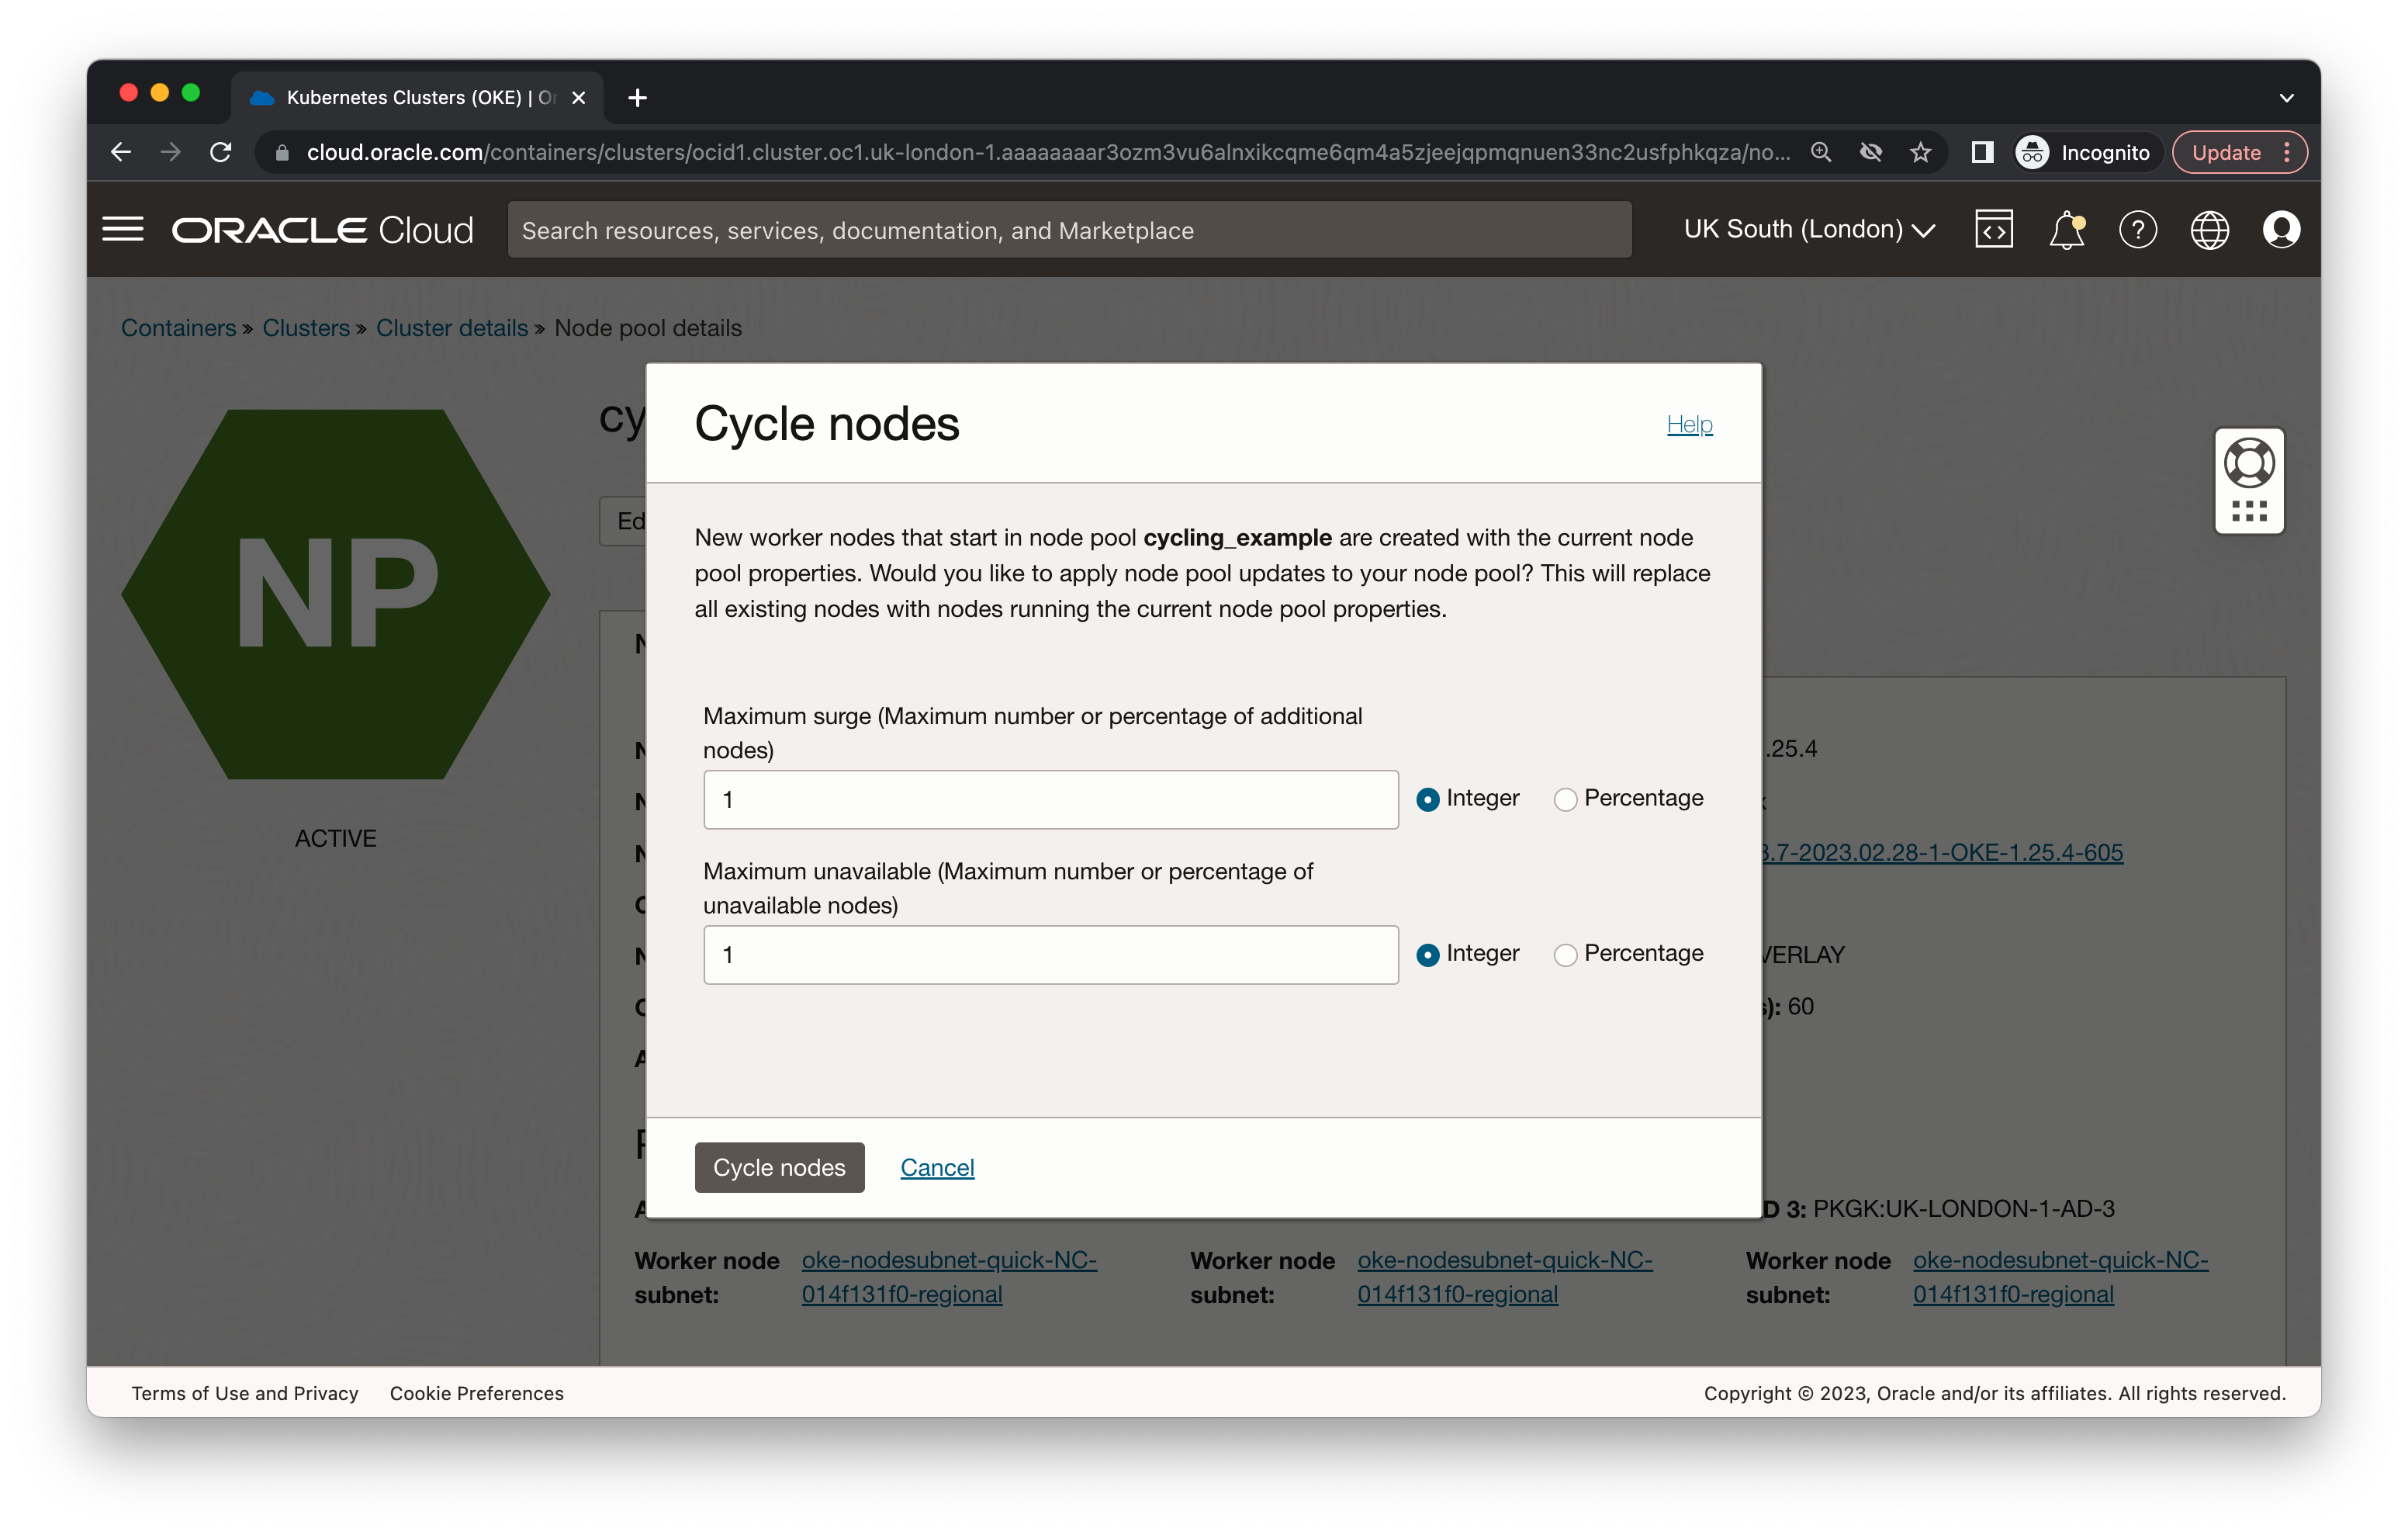Select Percentage for Maximum surge
2408x1532 pixels.
1565,799
